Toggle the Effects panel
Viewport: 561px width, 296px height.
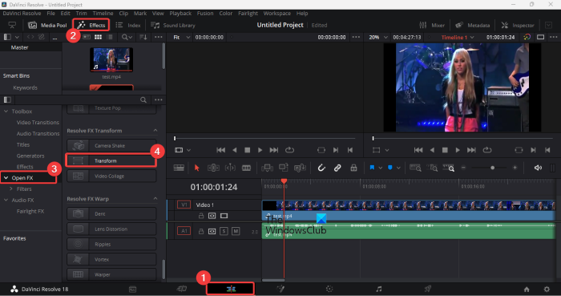click(91, 25)
